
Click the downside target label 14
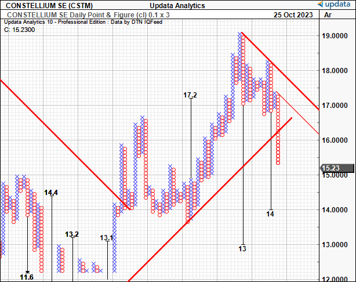pyautogui.click(x=270, y=214)
